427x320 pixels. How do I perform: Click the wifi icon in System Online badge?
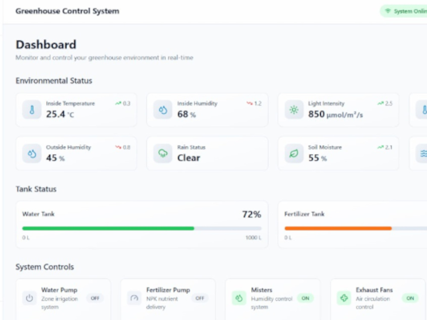(388, 11)
